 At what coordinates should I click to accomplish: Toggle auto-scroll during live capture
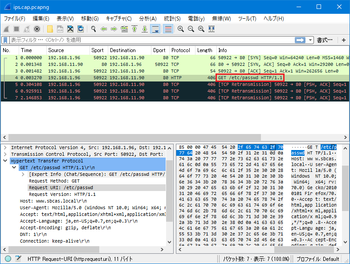155,29
